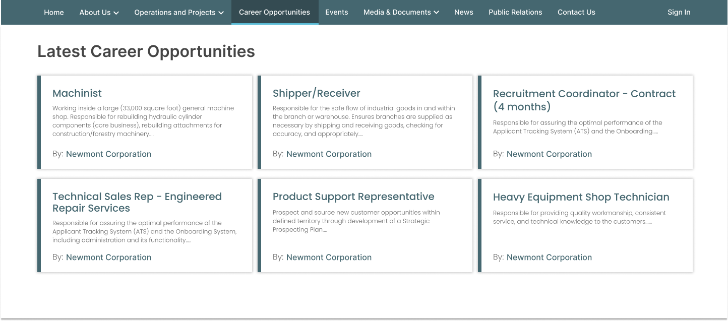
Task: Click the Sign In link
Action: click(679, 12)
